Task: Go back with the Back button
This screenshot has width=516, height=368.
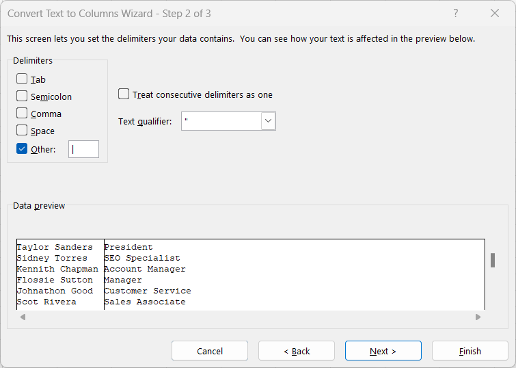Action: click(297, 351)
